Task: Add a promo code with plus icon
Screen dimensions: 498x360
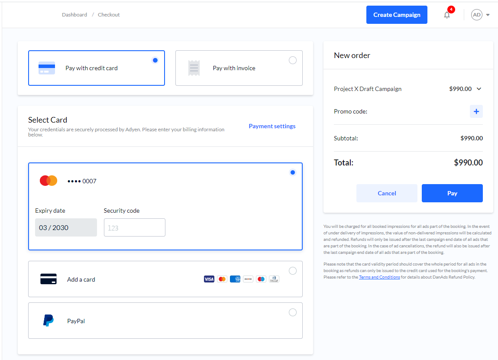Action: point(476,111)
